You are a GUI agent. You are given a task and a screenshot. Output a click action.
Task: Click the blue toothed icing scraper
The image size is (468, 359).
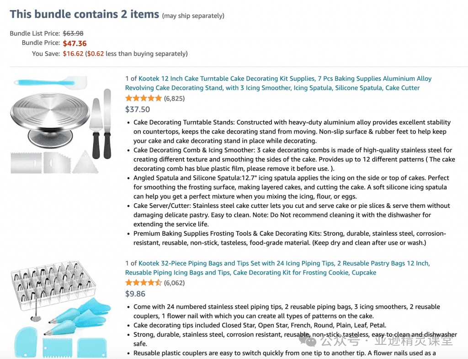pos(58,348)
